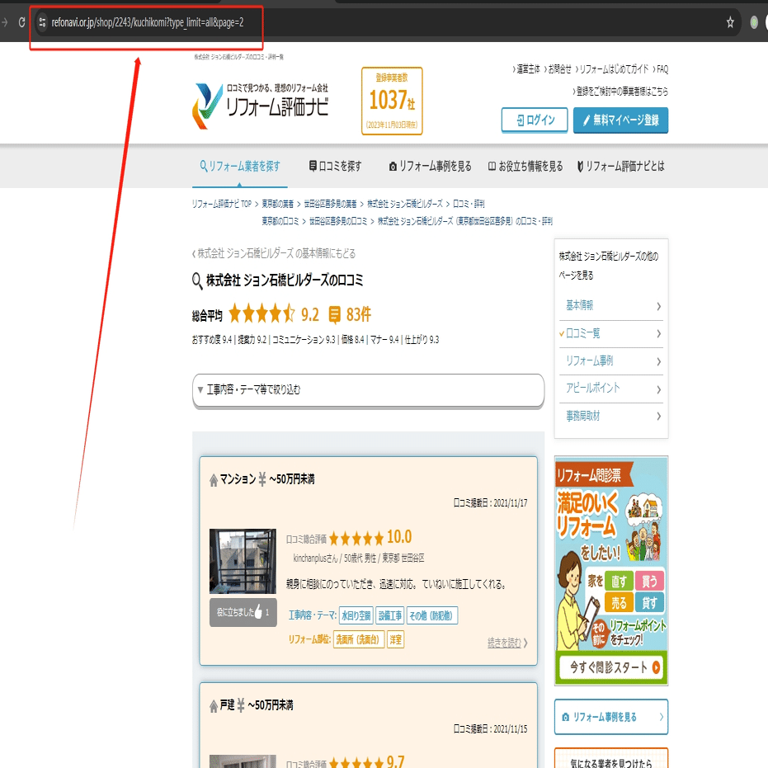This screenshot has height=768, width=768.
Task: Open review photo thumbnail of kinchanplus review
Action: (x=243, y=561)
